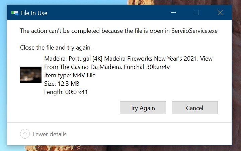The width and height of the screenshot is (241, 151).
Task: Click the greyed-out maximize button
Action: (x=196, y=13)
